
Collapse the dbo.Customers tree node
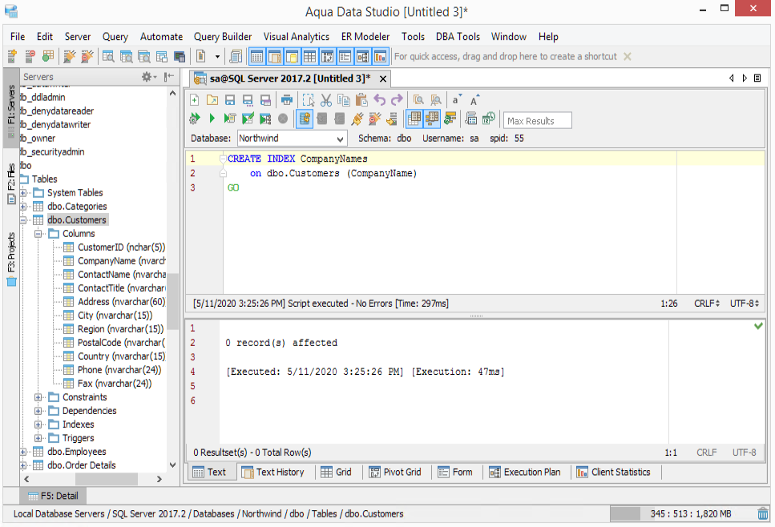[23, 219]
